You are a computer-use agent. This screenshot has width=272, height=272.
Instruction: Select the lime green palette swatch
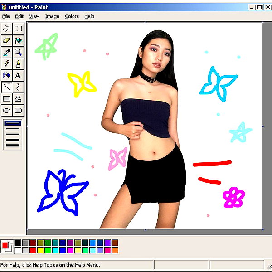click(48, 250)
